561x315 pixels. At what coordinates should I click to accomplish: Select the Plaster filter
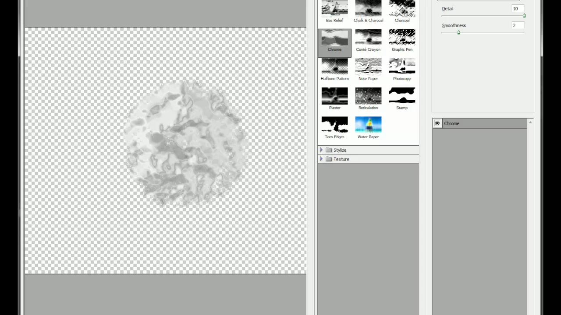tap(334, 99)
